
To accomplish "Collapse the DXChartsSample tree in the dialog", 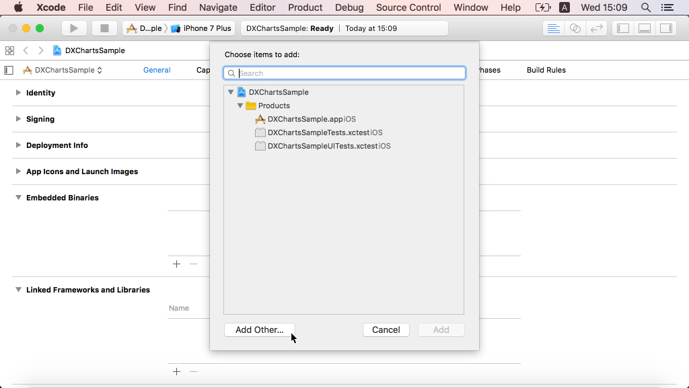I will (x=231, y=92).
